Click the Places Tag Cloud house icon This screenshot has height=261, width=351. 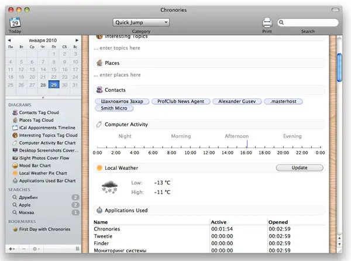(x=15, y=120)
